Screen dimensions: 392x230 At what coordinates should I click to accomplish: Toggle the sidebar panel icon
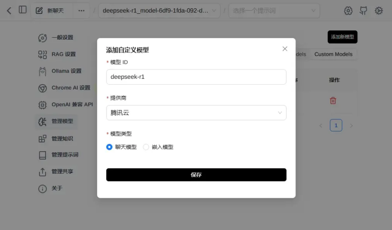point(23,10)
